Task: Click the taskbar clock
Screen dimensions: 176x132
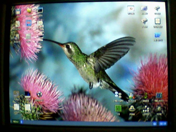Action: (x=163, y=124)
